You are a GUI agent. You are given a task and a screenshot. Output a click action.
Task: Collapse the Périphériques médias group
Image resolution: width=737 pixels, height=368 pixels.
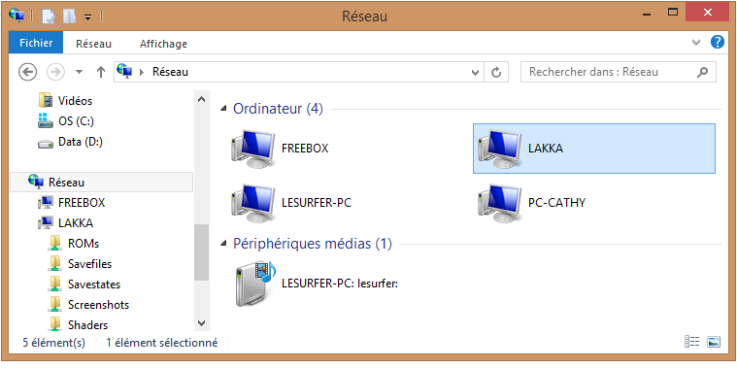[223, 244]
